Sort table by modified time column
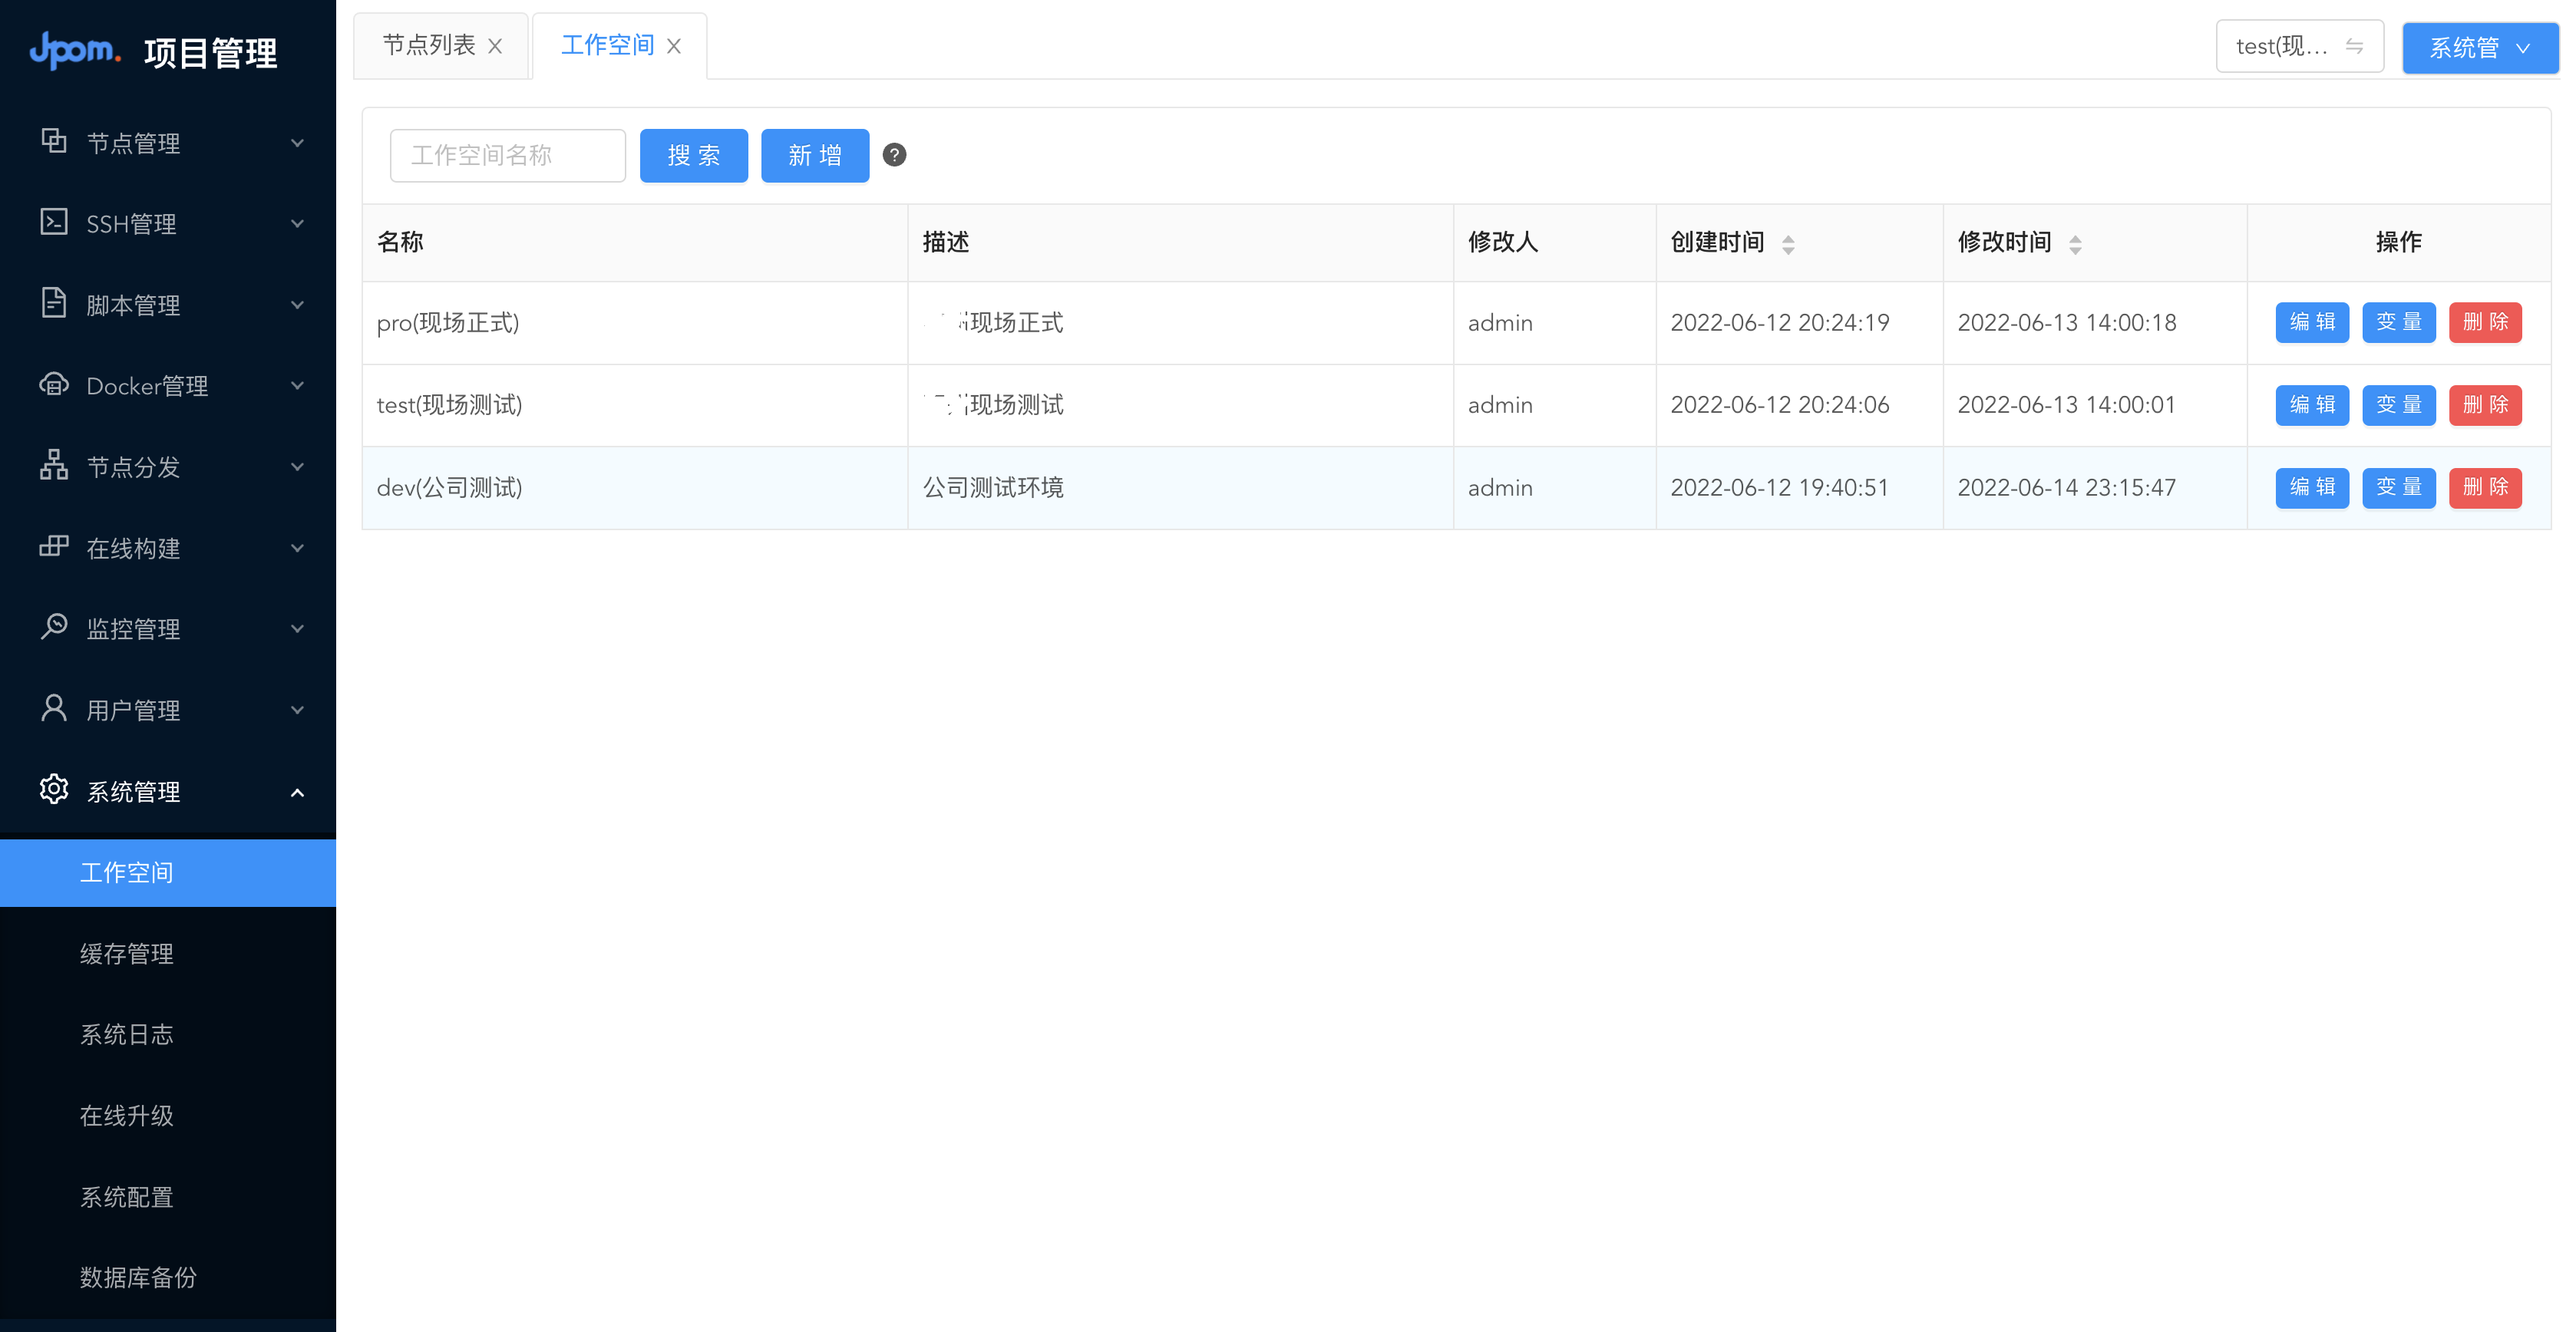The height and width of the screenshot is (1332, 2576). [2075, 242]
